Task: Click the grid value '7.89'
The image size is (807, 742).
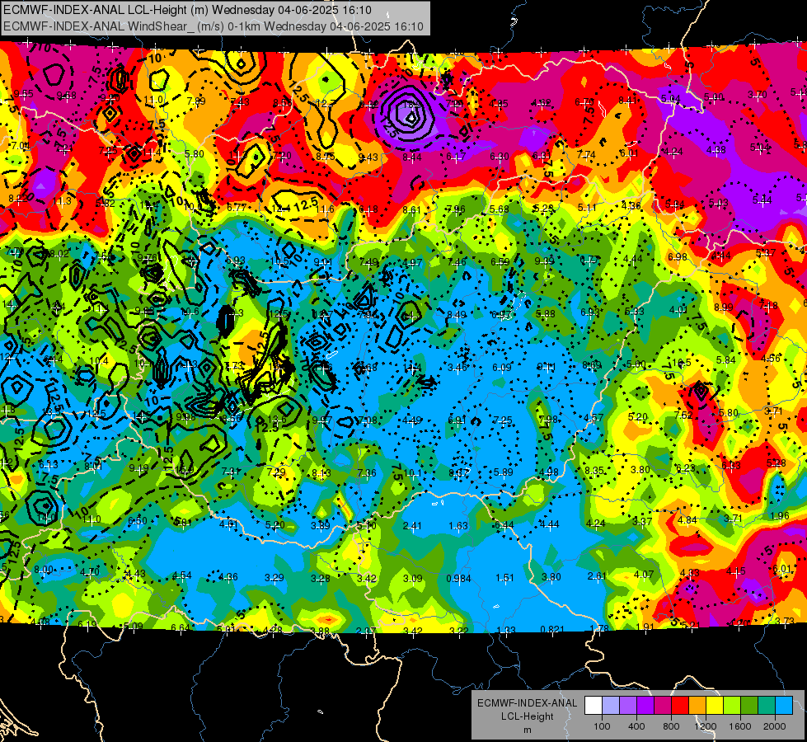Action: [196, 101]
